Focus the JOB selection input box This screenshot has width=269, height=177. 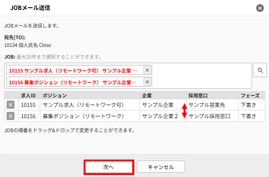[x=201, y=76]
